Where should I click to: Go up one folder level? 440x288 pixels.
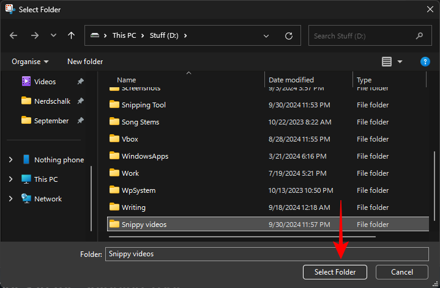[72, 36]
